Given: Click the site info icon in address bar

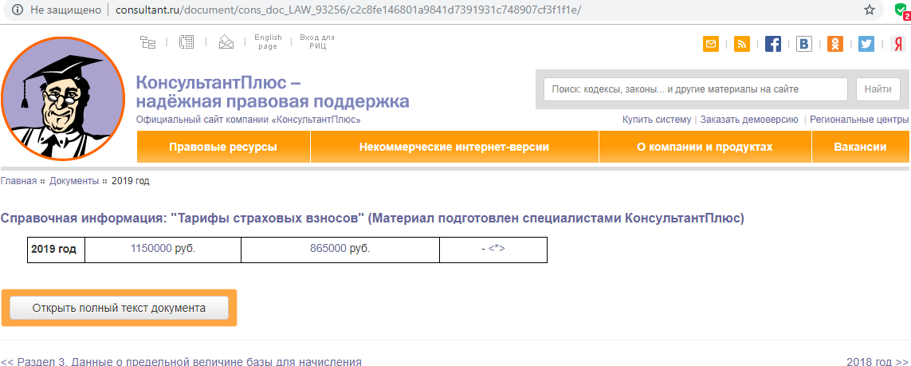Looking at the screenshot, I should click(x=17, y=10).
